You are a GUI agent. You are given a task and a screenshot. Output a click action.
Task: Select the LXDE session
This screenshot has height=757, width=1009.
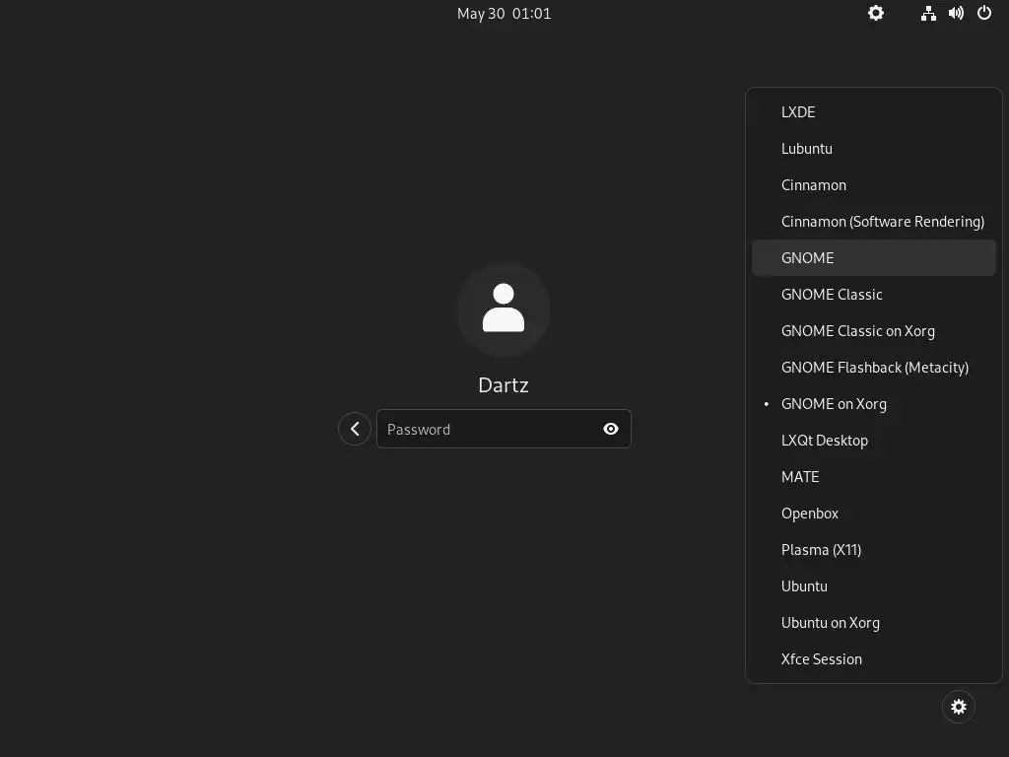(874, 112)
